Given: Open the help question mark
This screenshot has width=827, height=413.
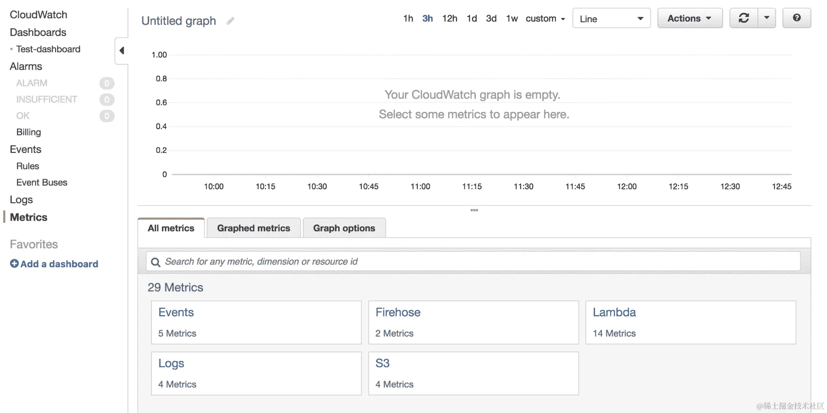Looking at the screenshot, I should click(796, 18).
